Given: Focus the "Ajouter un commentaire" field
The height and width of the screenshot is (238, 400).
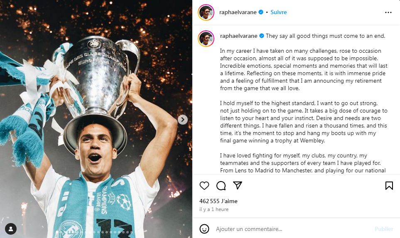Looking at the screenshot, I should click(x=291, y=229).
